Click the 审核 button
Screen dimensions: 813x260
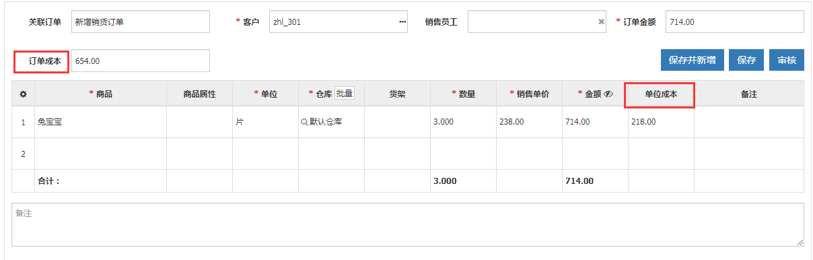point(787,60)
